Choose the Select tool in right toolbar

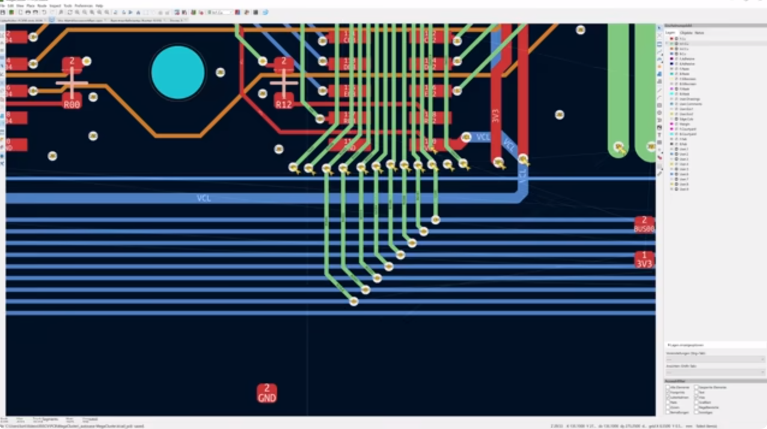(659, 28)
